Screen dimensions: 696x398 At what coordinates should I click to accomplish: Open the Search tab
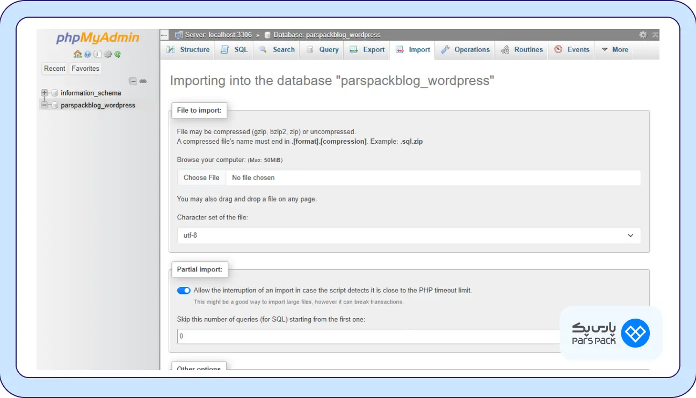tap(277, 50)
